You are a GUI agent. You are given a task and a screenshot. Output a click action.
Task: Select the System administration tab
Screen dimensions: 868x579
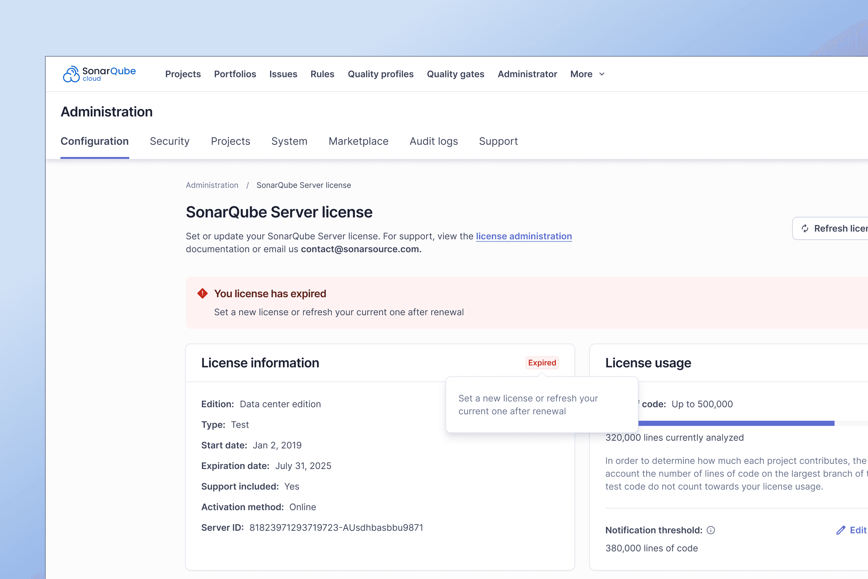point(289,142)
